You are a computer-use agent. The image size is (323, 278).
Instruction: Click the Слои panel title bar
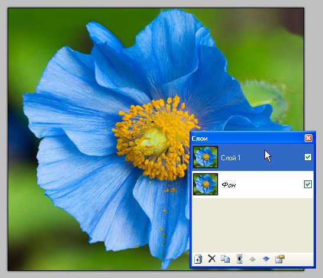(x=247, y=138)
